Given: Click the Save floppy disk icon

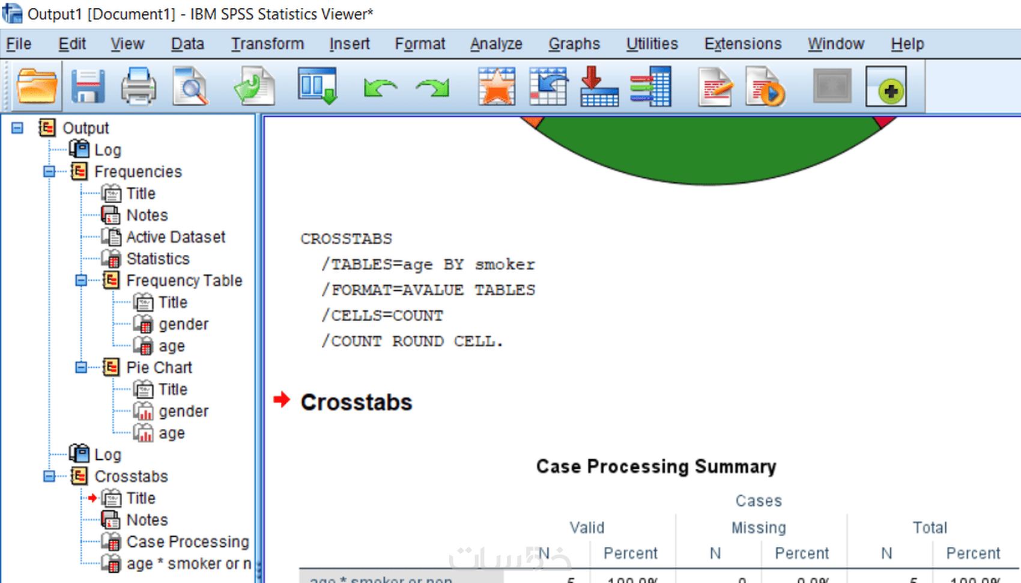Looking at the screenshot, I should tap(88, 87).
